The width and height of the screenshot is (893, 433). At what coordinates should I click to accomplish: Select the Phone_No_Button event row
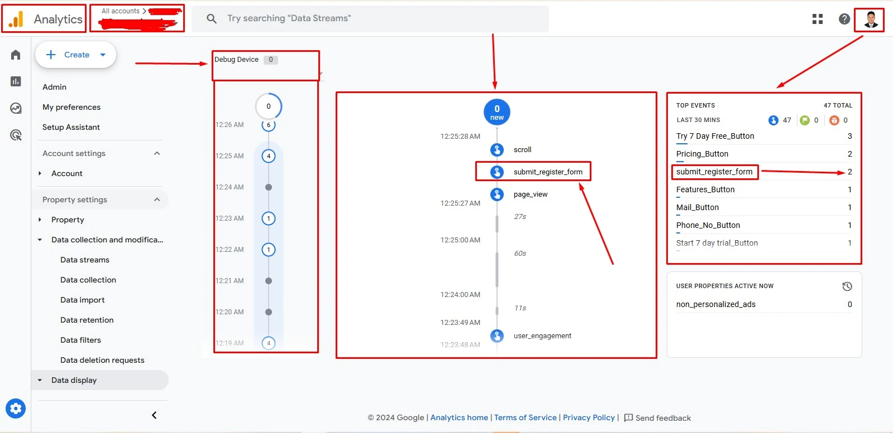click(x=764, y=226)
